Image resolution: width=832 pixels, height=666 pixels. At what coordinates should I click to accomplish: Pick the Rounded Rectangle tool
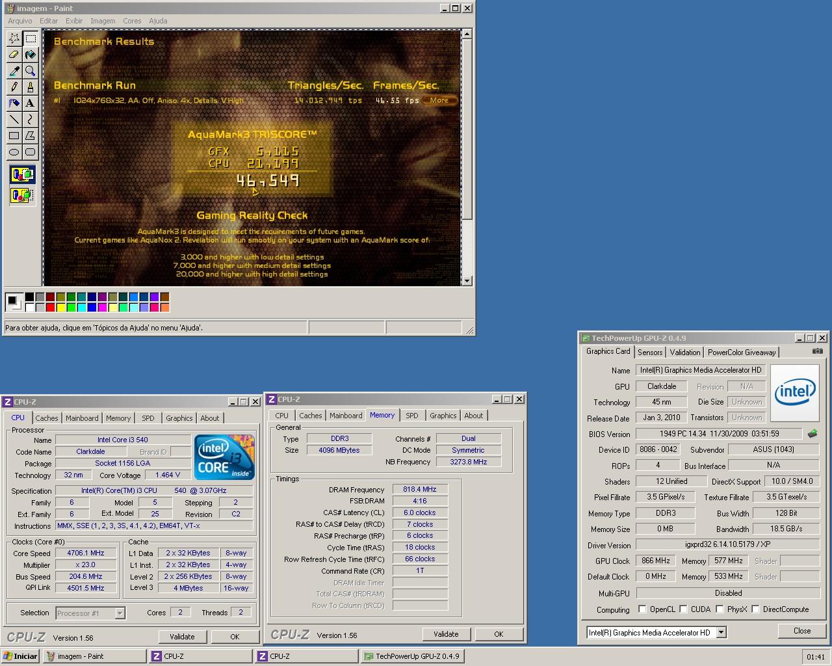[x=30, y=152]
